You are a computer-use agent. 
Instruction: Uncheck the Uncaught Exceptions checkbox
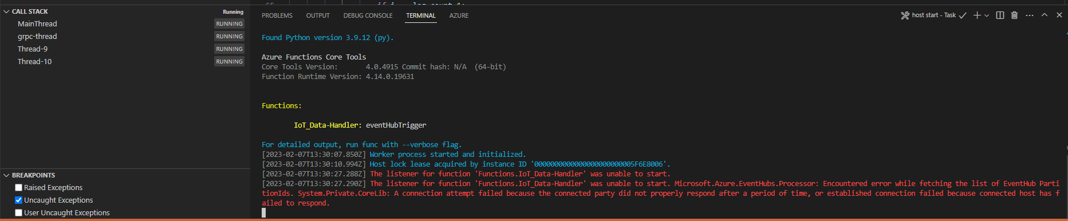pos(18,200)
